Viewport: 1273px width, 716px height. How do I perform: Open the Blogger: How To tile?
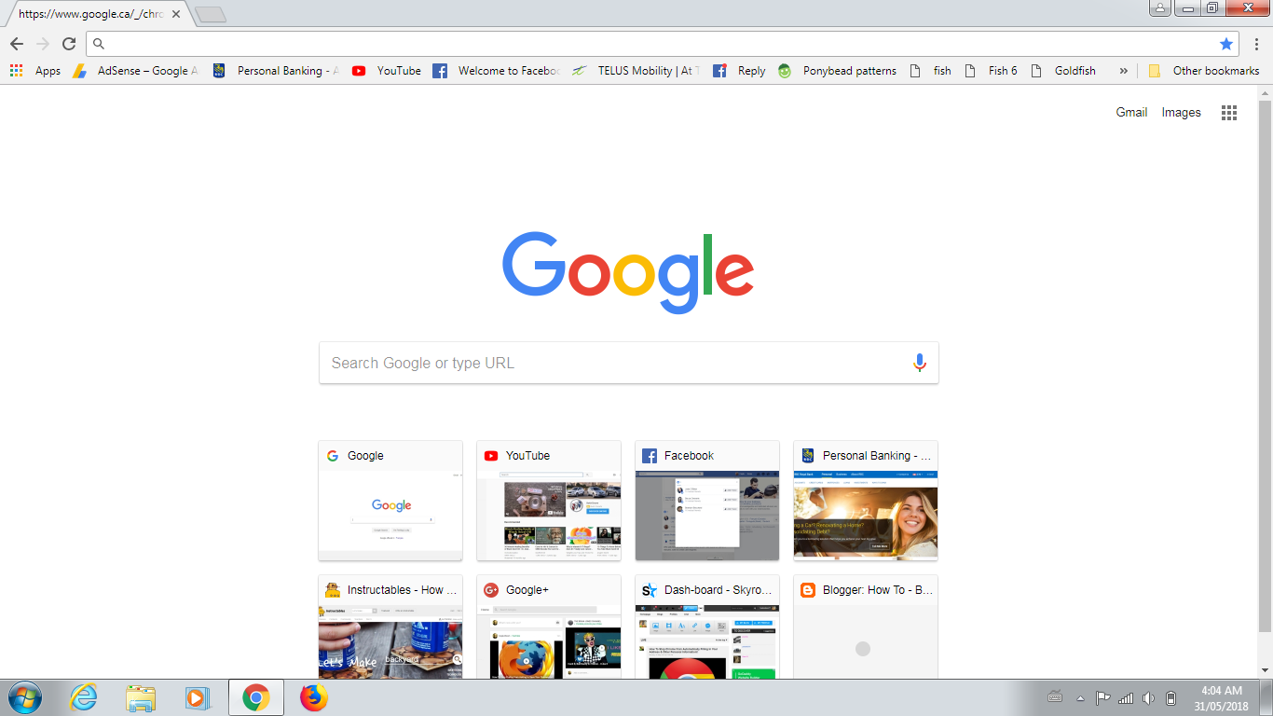coord(866,626)
